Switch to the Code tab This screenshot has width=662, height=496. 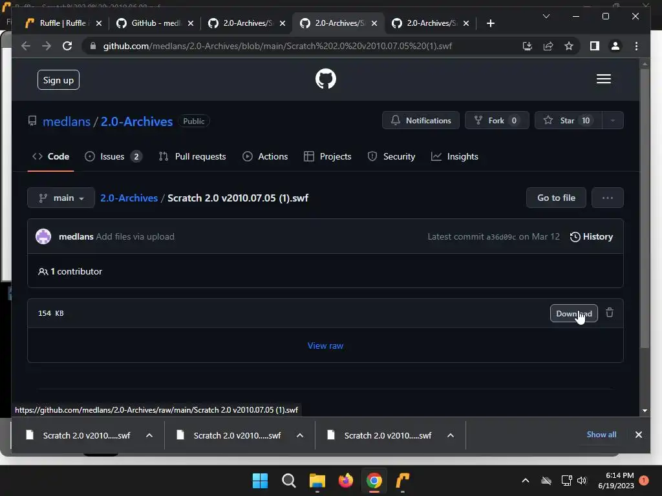click(x=50, y=156)
